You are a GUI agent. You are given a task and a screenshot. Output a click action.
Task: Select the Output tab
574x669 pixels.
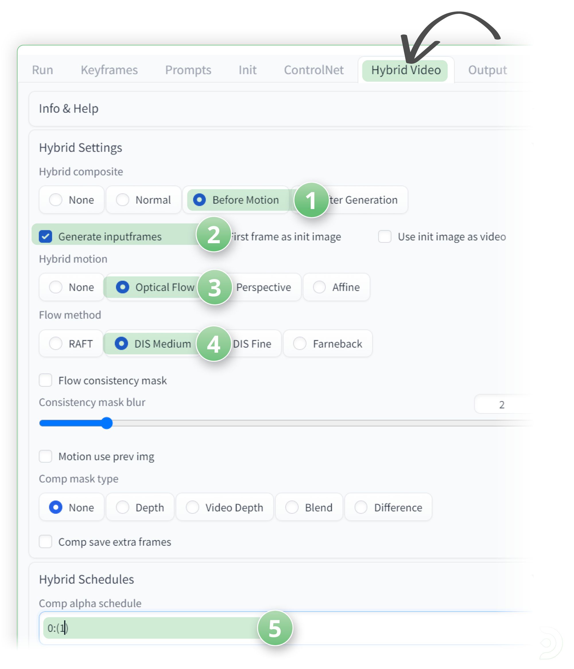tap(487, 70)
